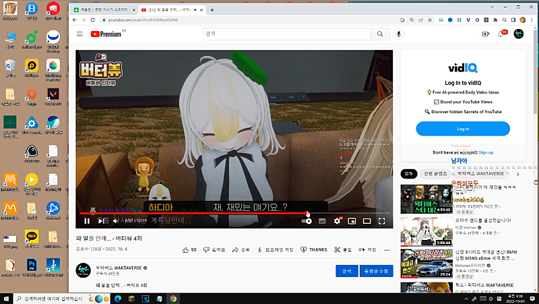Show hidden system tray icons

(466, 299)
